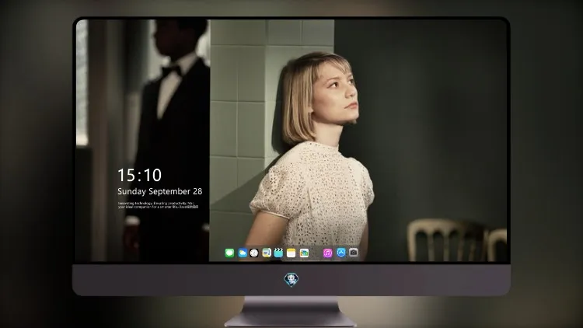Image resolution: width=583 pixels, height=328 pixels.
Task: Click the 15:10 clock display
Action: click(139, 175)
